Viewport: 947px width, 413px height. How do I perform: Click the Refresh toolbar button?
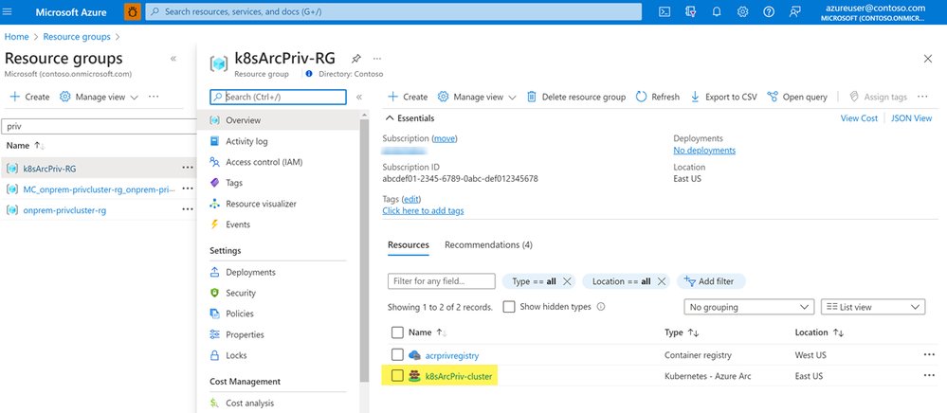[658, 97]
